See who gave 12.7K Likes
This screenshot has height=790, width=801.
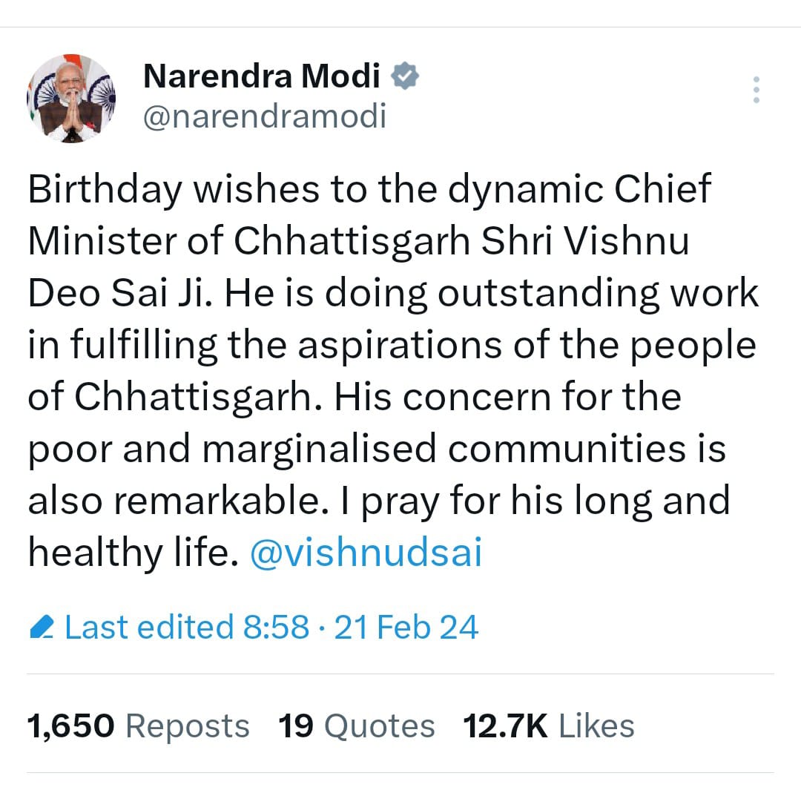tap(504, 726)
